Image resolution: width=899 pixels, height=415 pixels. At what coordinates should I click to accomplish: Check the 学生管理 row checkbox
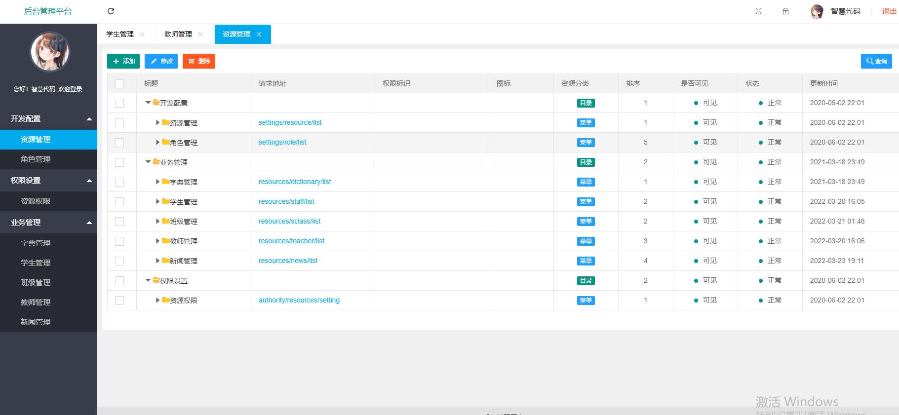click(119, 202)
